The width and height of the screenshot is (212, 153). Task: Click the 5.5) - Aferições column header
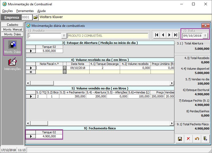[x=117, y=92]
